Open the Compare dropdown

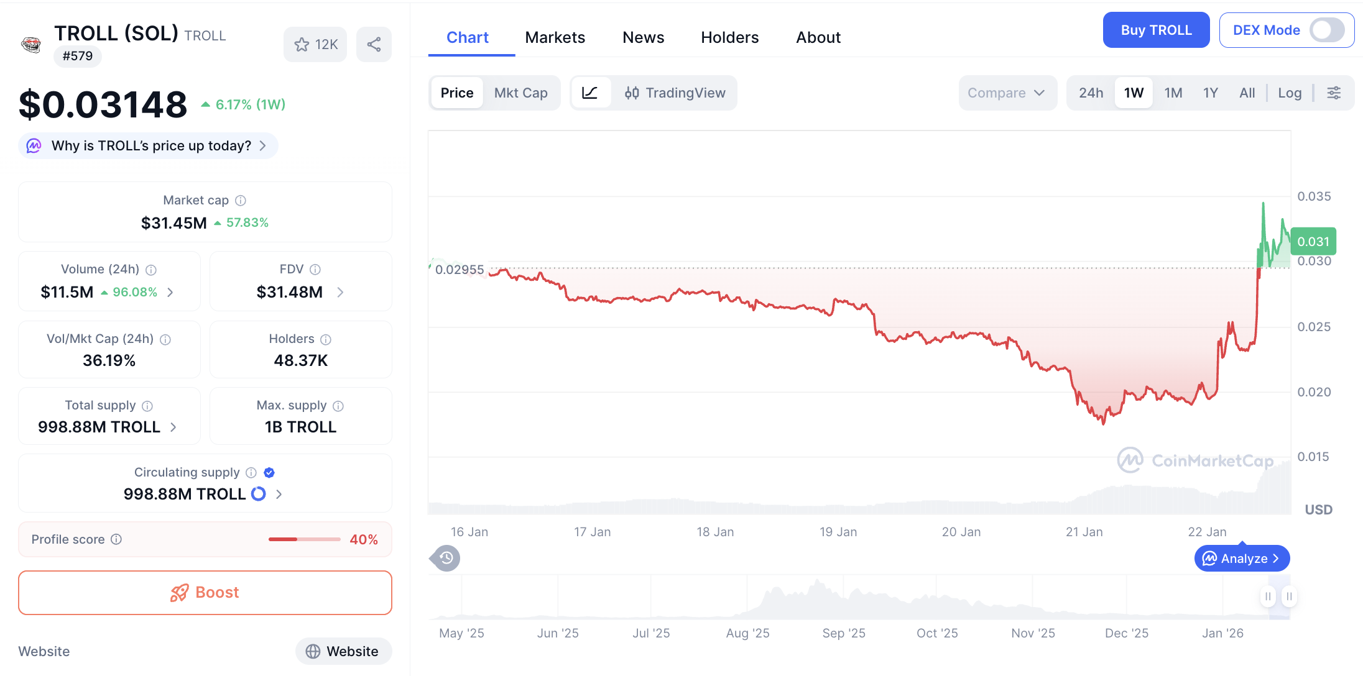click(x=1007, y=93)
